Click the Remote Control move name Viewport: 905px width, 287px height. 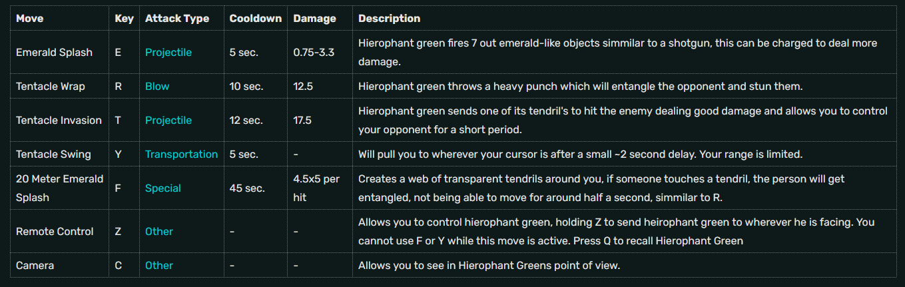[x=55, y=231]
